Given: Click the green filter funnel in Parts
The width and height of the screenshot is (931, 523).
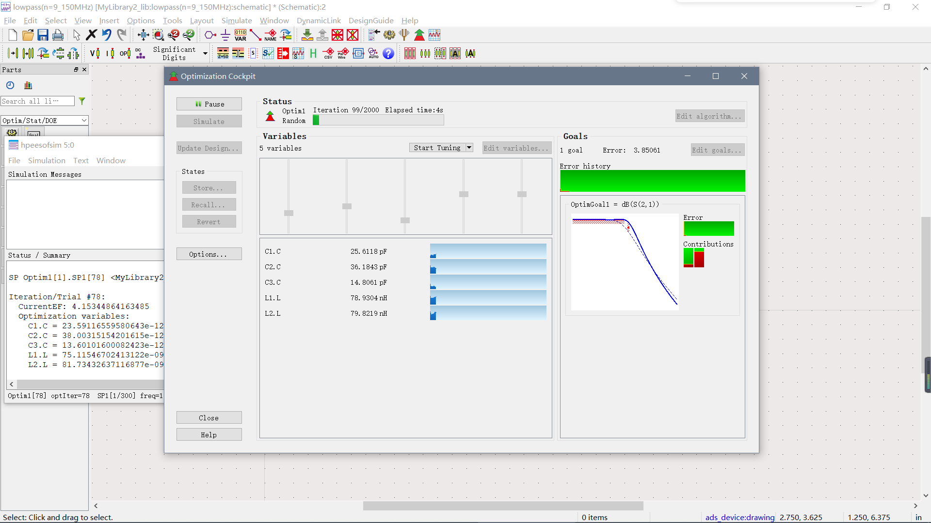Looking at the screenshot, I should click(82, 101).
